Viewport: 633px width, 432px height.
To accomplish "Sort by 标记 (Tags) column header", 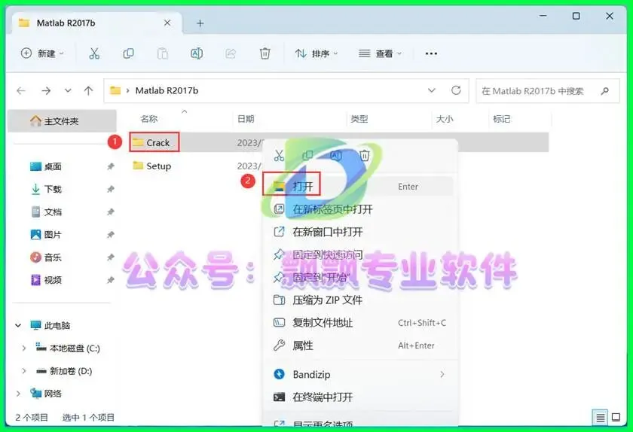I will click(502, 119).
